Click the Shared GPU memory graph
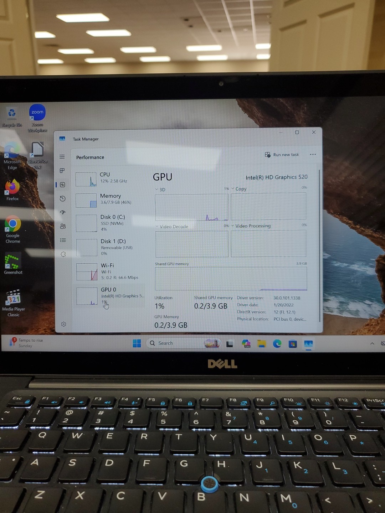This screenshot has height=513, width=385. [x=231, y=279]
